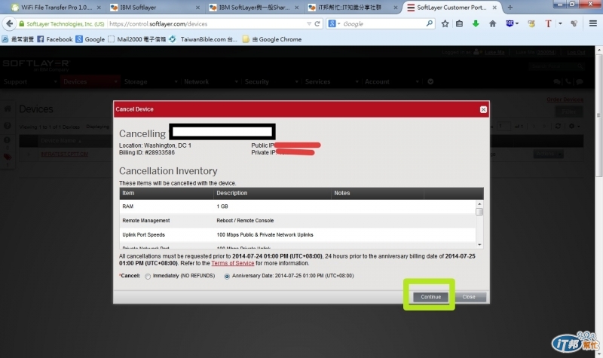Close the IBM Softlayer tab
This screenshot has width=603, height=358.
point(197,8)
